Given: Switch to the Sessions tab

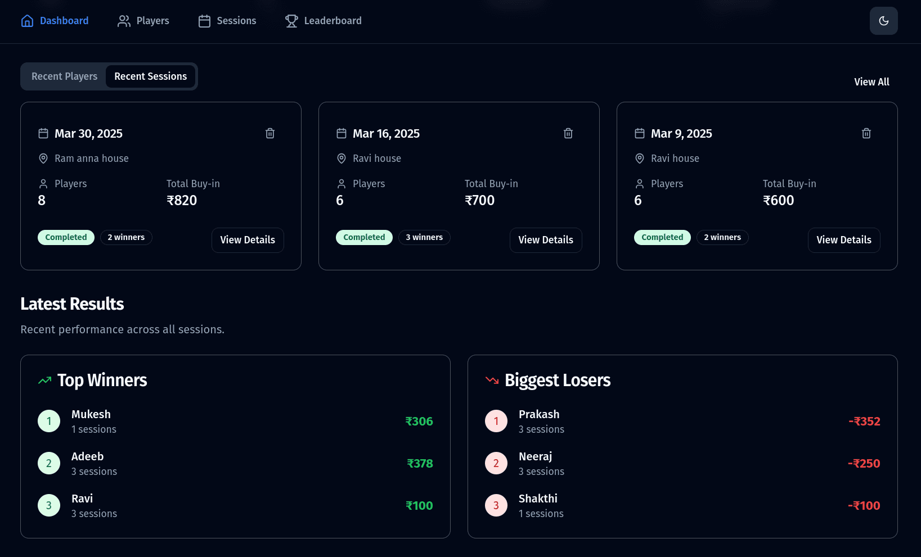Looking at the screenshot, I should 236,20.
